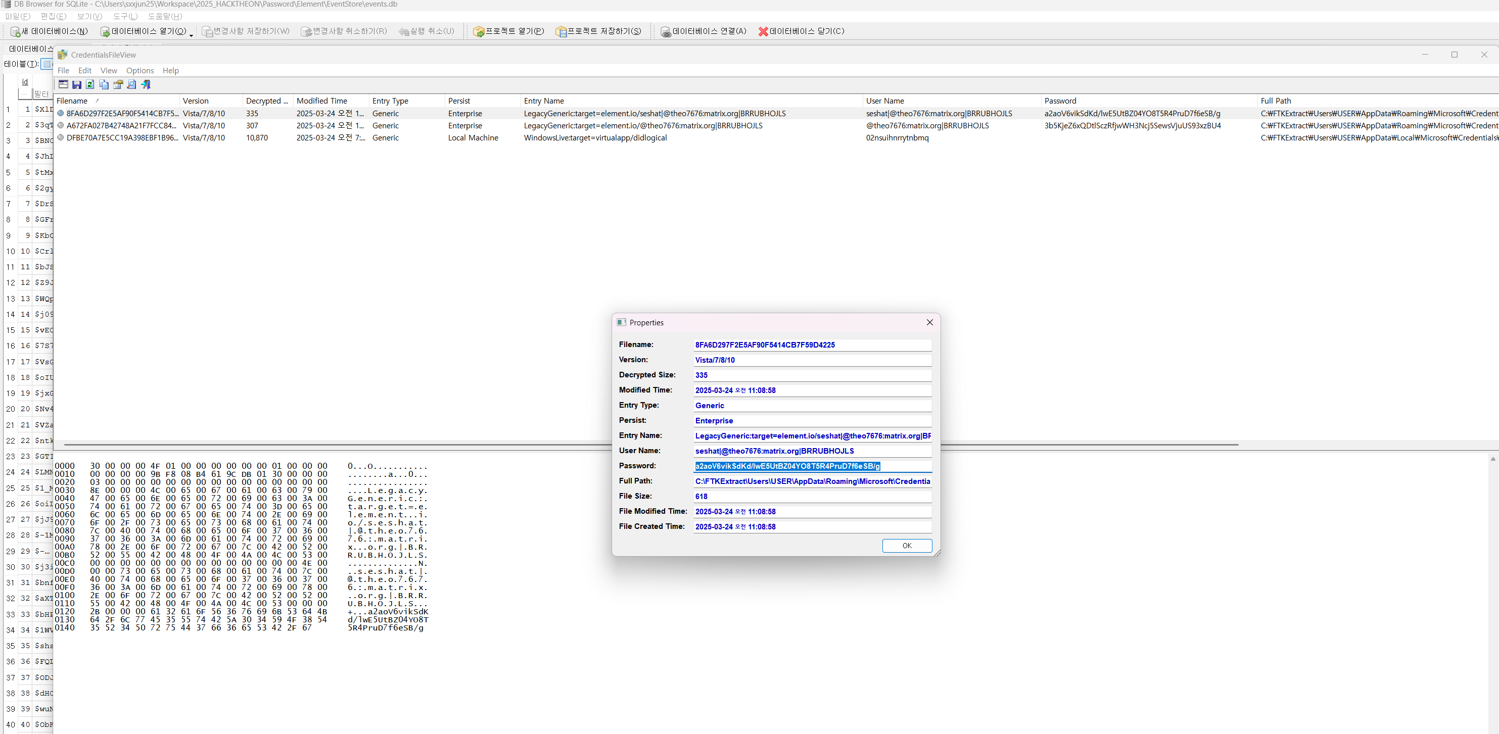Copy selected items using the toolbar icon
The width and height of the screenshot is (1499, 734).
coord(104,85)
